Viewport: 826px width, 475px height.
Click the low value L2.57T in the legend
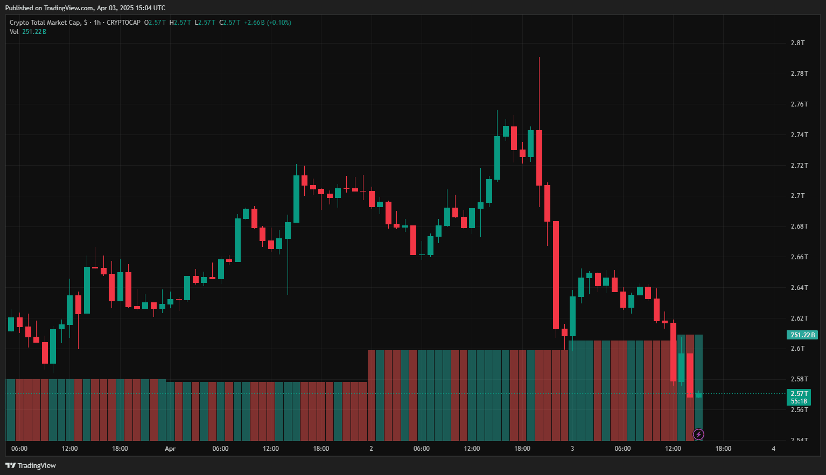pos(205,23)
